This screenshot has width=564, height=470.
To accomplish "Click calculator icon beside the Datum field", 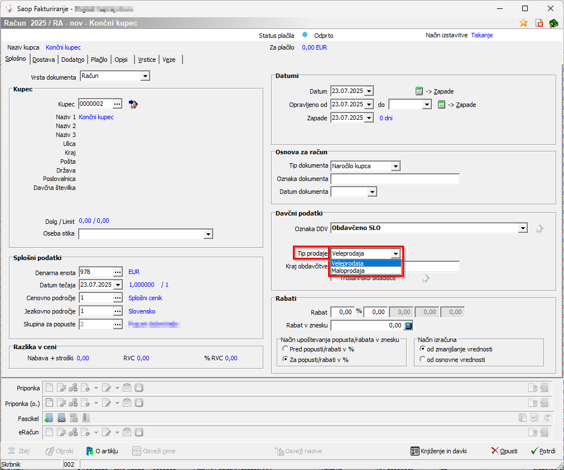I will tap(419, 91).
